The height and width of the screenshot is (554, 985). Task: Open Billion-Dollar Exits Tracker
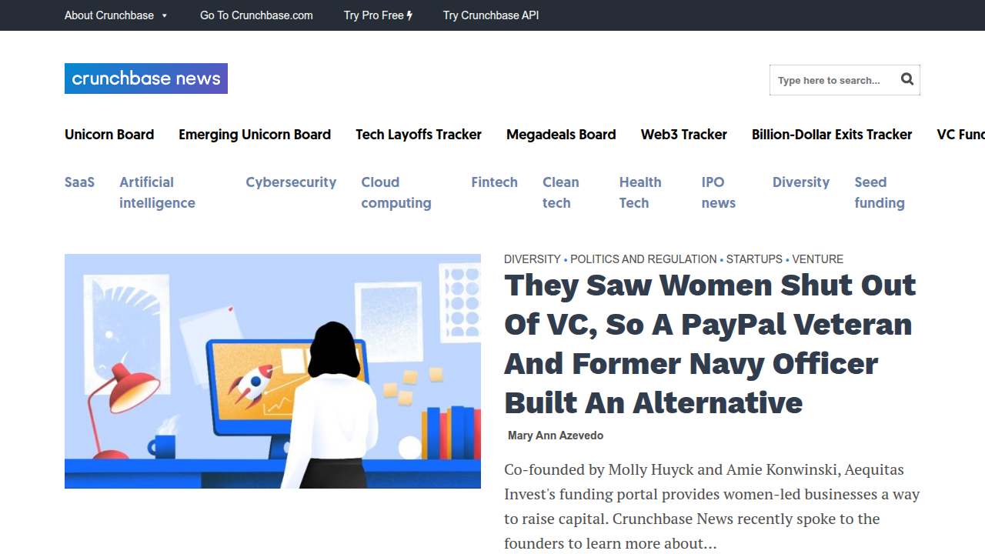(832, 135)
